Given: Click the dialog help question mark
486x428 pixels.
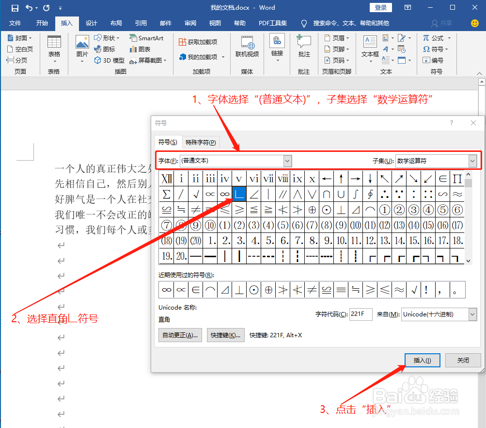Looking at the screenshot, I should [x=452, y=123].
